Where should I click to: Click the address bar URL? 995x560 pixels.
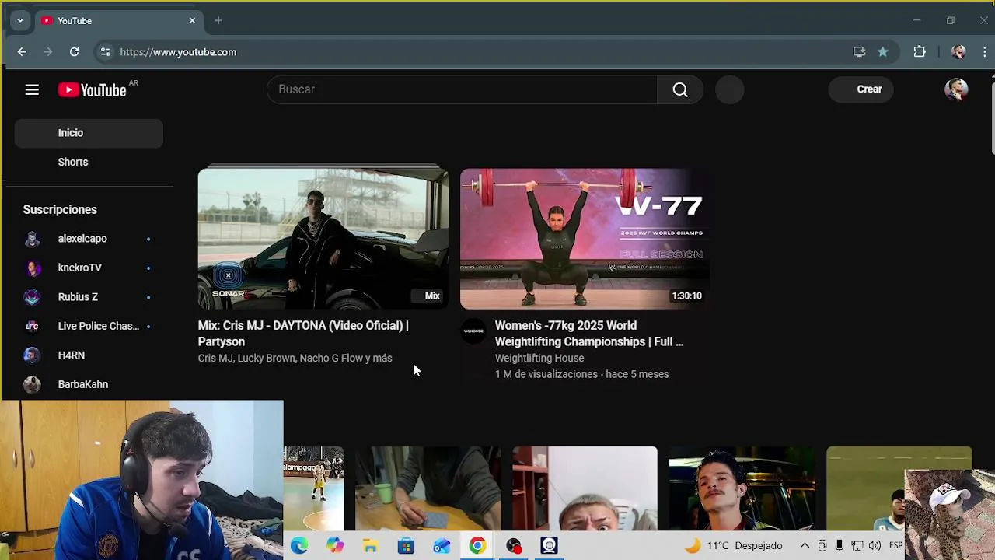178,52
